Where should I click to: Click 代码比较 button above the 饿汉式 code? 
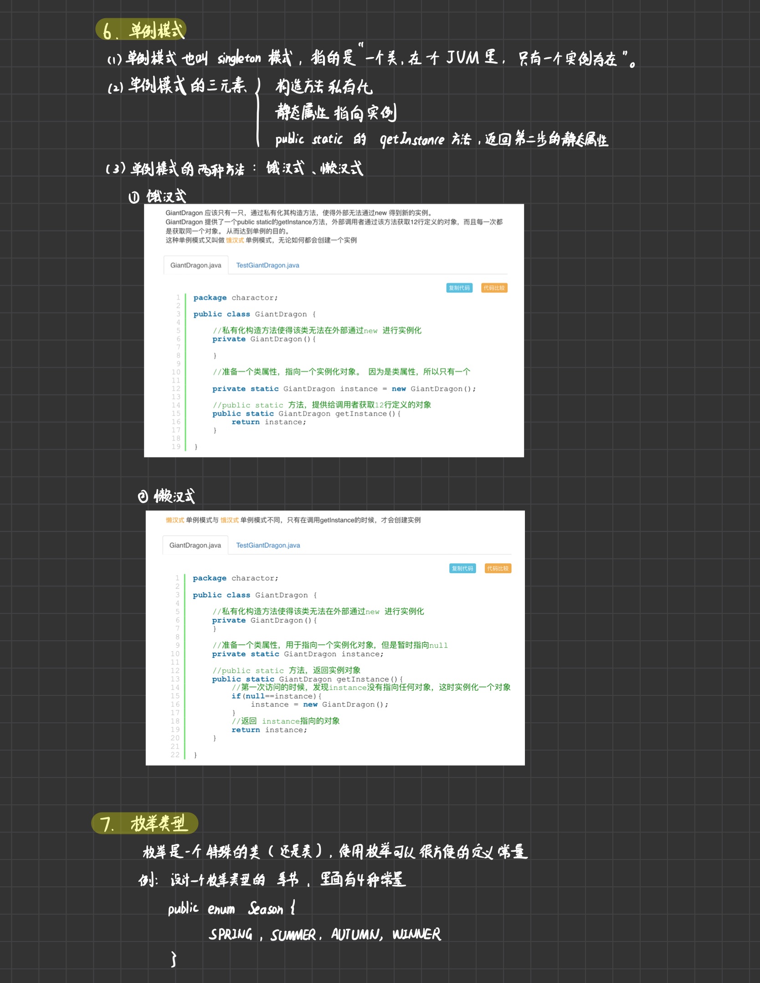(x=494, y=288)
